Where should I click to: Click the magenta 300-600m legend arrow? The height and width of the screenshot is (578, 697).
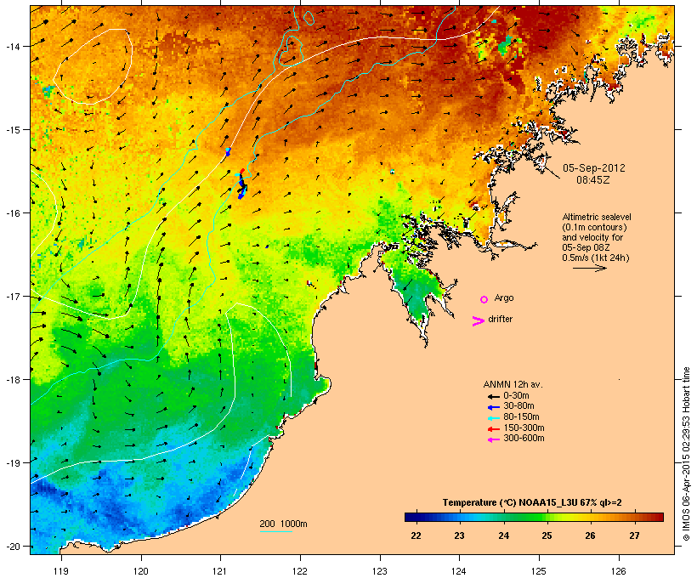(x=493, y=439)
